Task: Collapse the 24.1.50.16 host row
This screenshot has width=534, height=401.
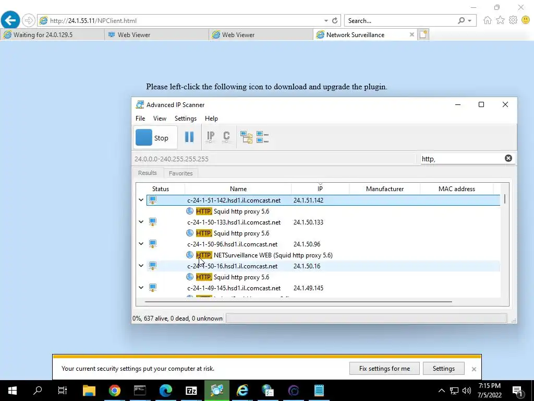Action: (141, 265)
